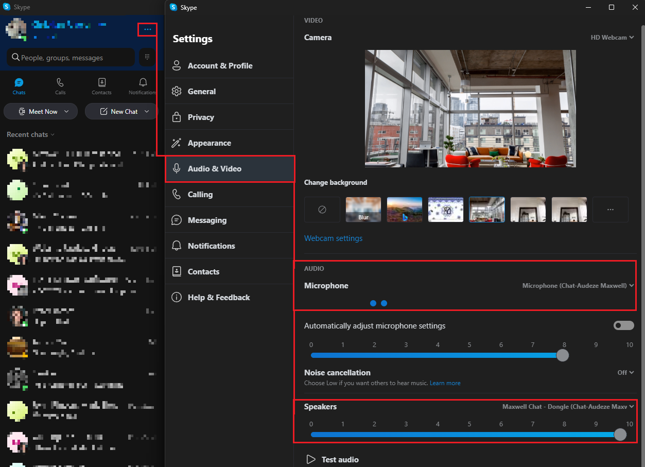Click the search magnifier icon
The height and width of the screenshot is (467, 645).
coord(15,58)
